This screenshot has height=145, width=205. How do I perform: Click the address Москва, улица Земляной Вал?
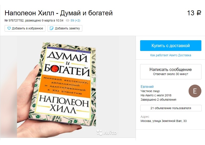pos(163,121)
